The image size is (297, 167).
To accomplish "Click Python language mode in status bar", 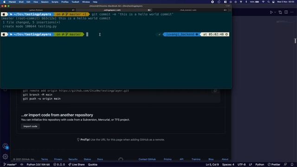I will point(260,165).
